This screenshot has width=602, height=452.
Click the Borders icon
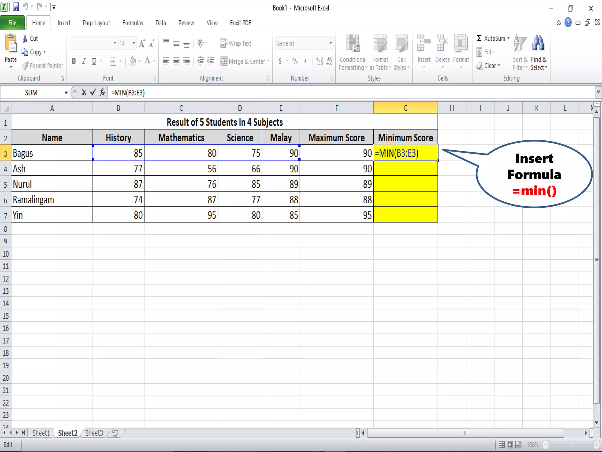[113, 61]
